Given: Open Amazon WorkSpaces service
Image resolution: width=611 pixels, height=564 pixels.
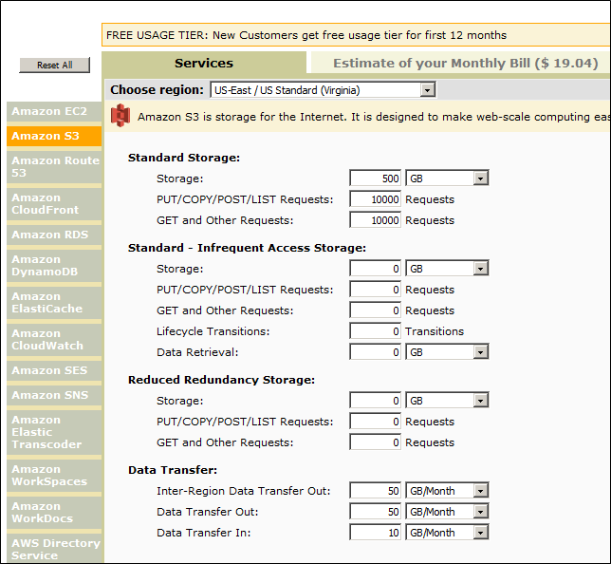Looking at the screenshot, I should pyautogui.click(x=54, y=475).
